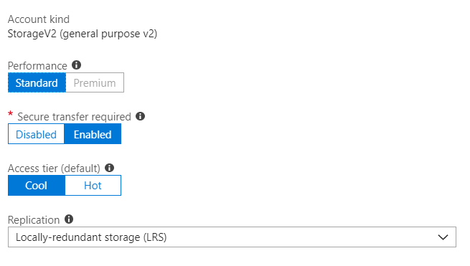Select Standard performance option

pyautogui.click(x=37, y=82)
